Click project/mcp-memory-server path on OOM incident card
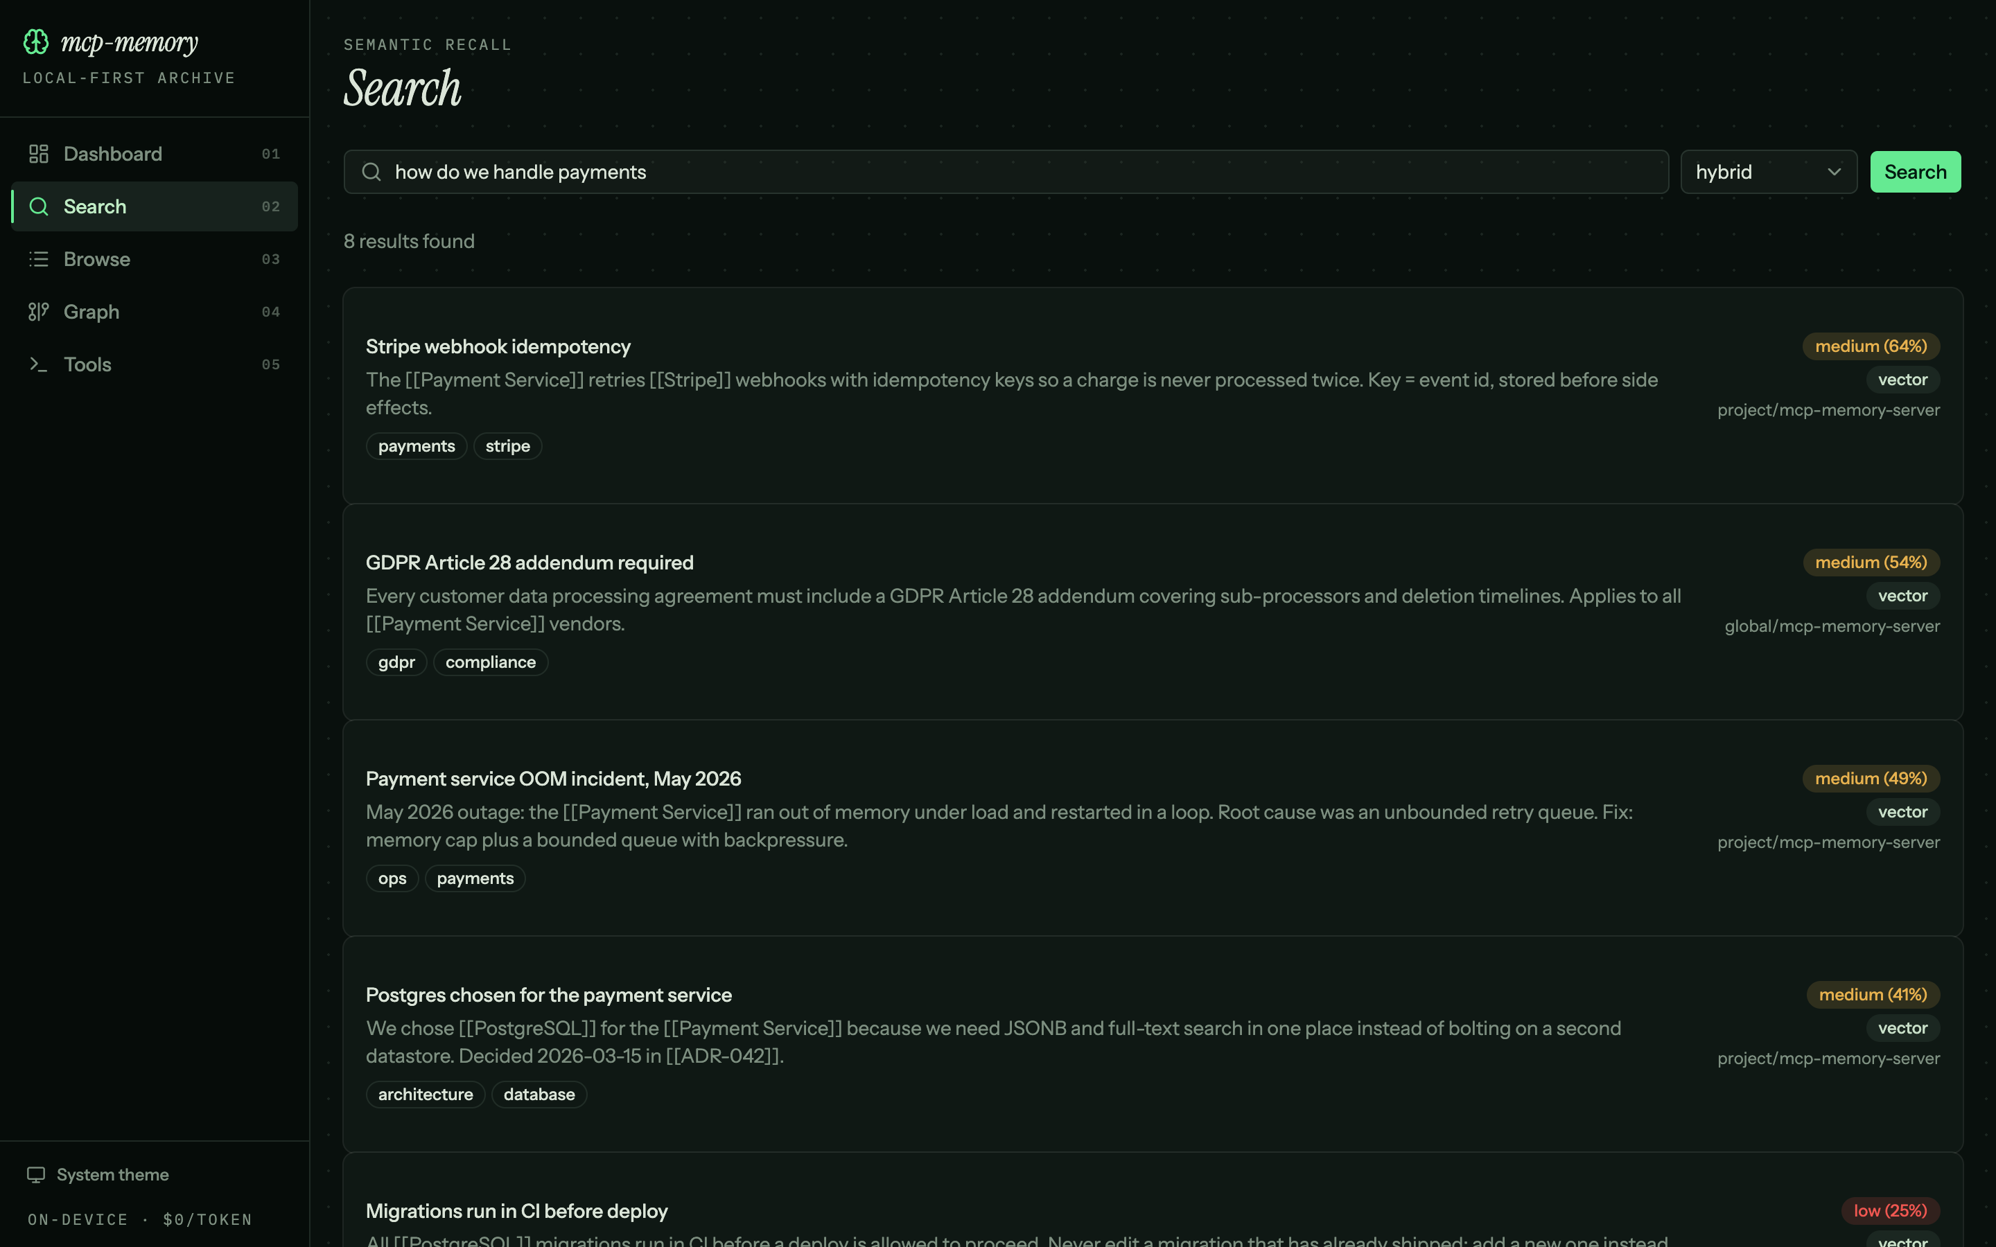Image resolution: width=1996 pixels, height=1247 pixels. tap(1828, 842)
